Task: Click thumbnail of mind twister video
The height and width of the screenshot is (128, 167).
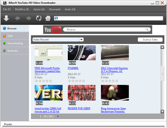Action: click(x=48, y=93)
